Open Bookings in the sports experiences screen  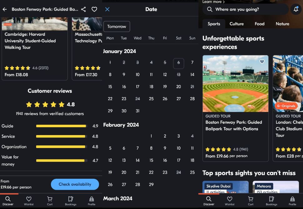tap(271, 201)
